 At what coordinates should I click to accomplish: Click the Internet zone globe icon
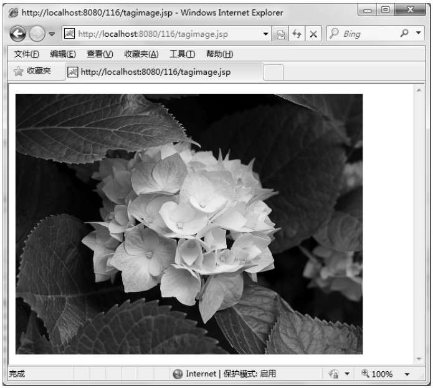tap(178, 374)
